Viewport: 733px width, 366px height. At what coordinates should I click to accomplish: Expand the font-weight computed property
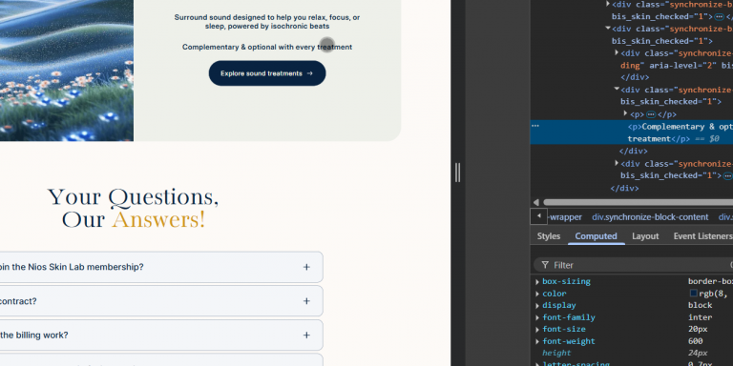(x=537, y=341)
